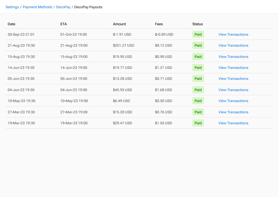Image resolution: width=278 pixels, height=197 pixels.
Task: Click the ETA 01-Oct-23 19:00
Action: (x=74, y=34)
